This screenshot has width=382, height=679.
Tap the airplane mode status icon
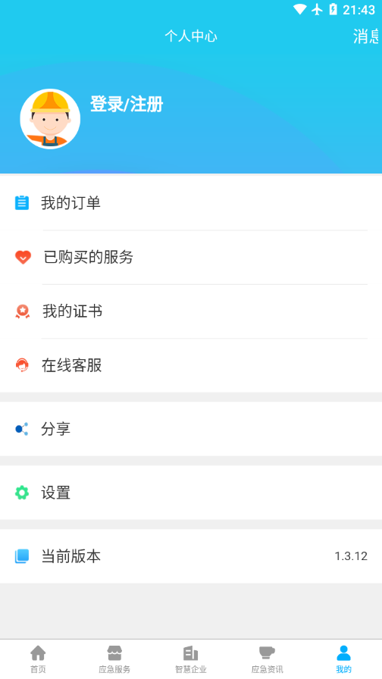tap(317, 9)
